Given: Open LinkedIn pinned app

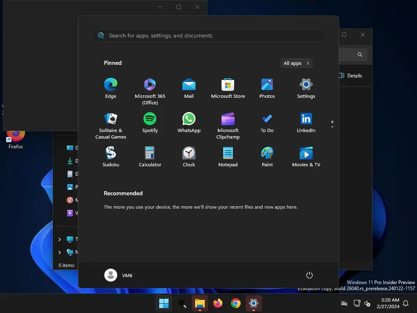Looking at the screenshot, I should coord(306,122).
